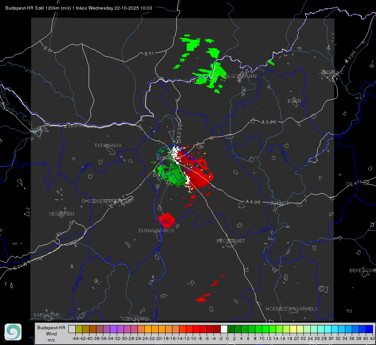Click the A 4 (H) road label
This screenshot has width=376, height=345.
tap(253, 202)
